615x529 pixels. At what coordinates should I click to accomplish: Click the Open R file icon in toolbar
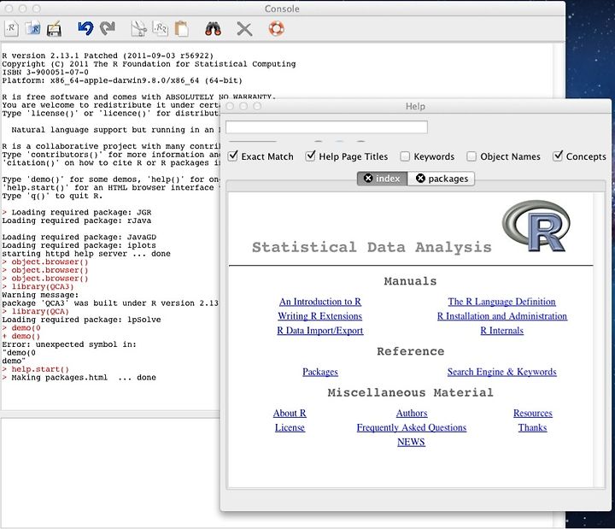32,29
